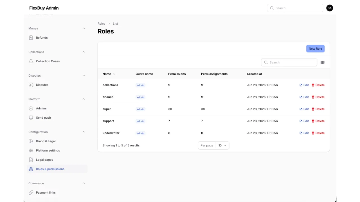Click the 'collections' role name

click(x=110, y=85)
